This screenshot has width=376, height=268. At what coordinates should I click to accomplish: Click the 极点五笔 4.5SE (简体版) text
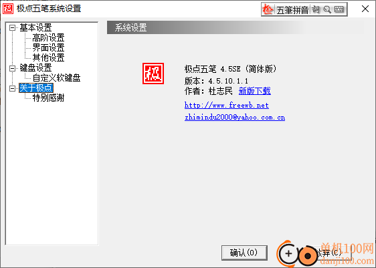pyautogui.click(x=231, y=69)
